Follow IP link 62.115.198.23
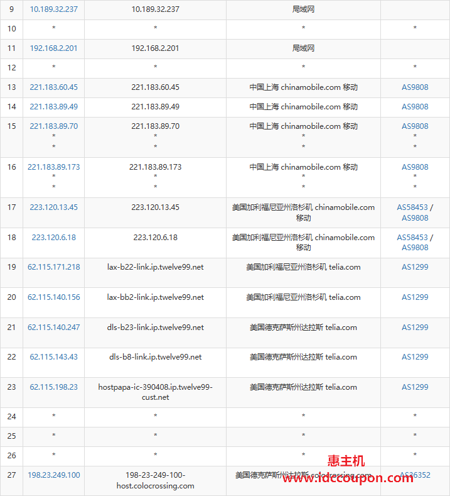450x496 pixels. click(54, 387)
